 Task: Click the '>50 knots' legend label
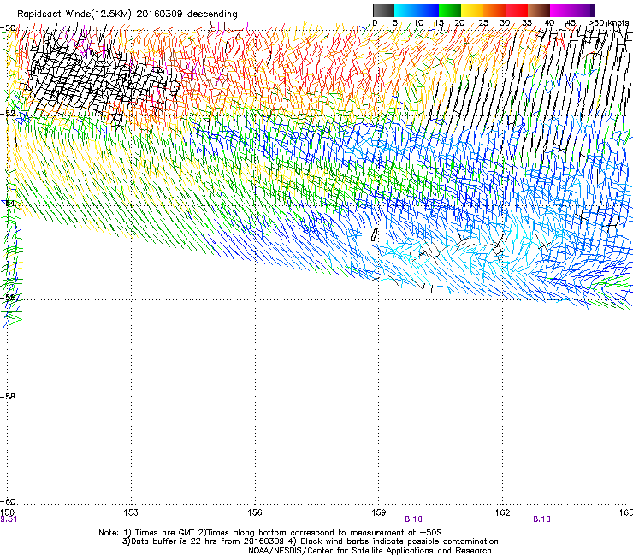tap(608, 23)
